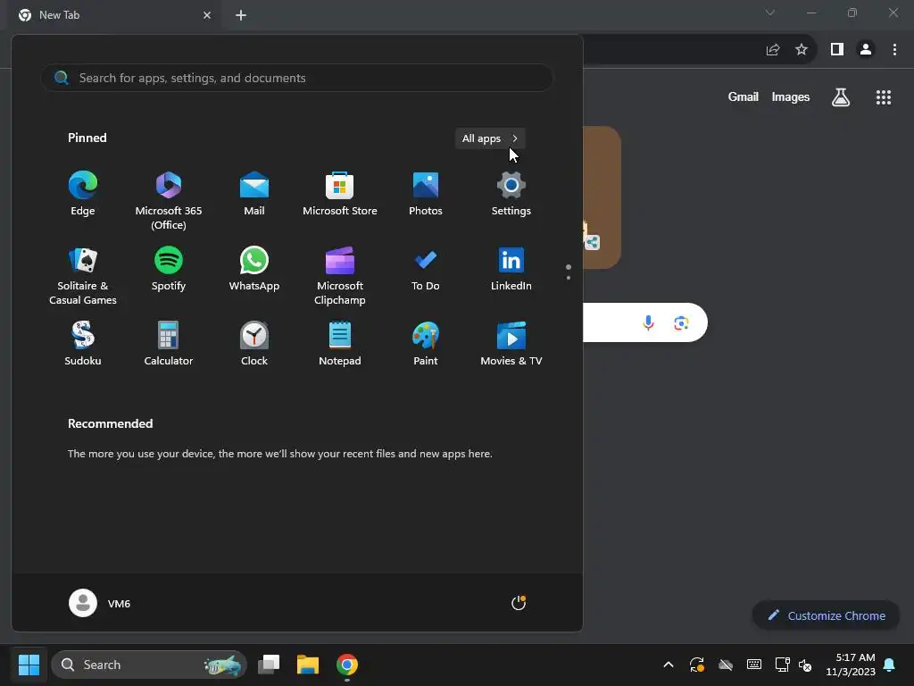Search by image with Google Lens
This screenshot has width=914, height=686.
[x=681, y=322]
